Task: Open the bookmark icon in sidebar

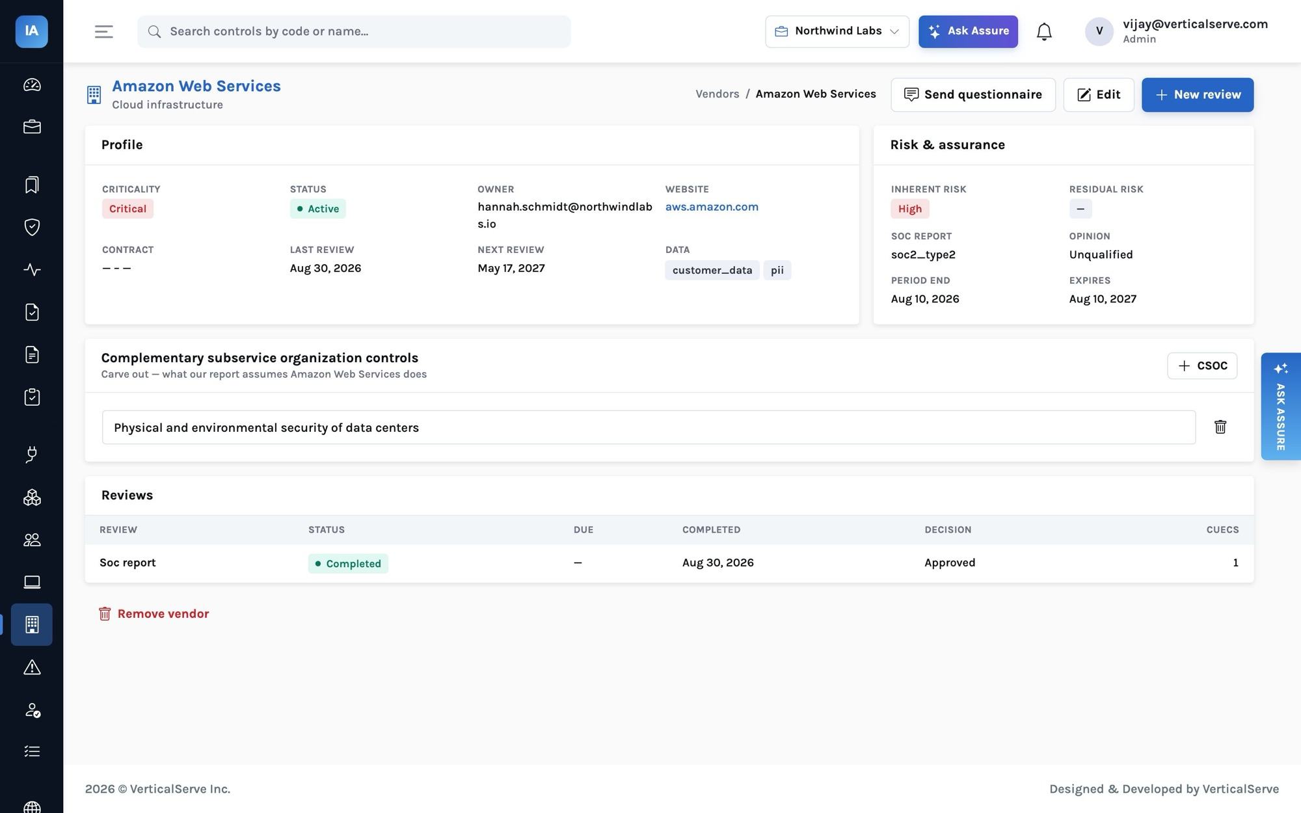Action: coord(32,185)
